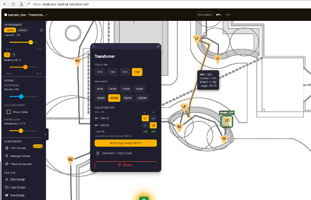
Task: Click the trash icon on Delete button
Action: point(120,165)
